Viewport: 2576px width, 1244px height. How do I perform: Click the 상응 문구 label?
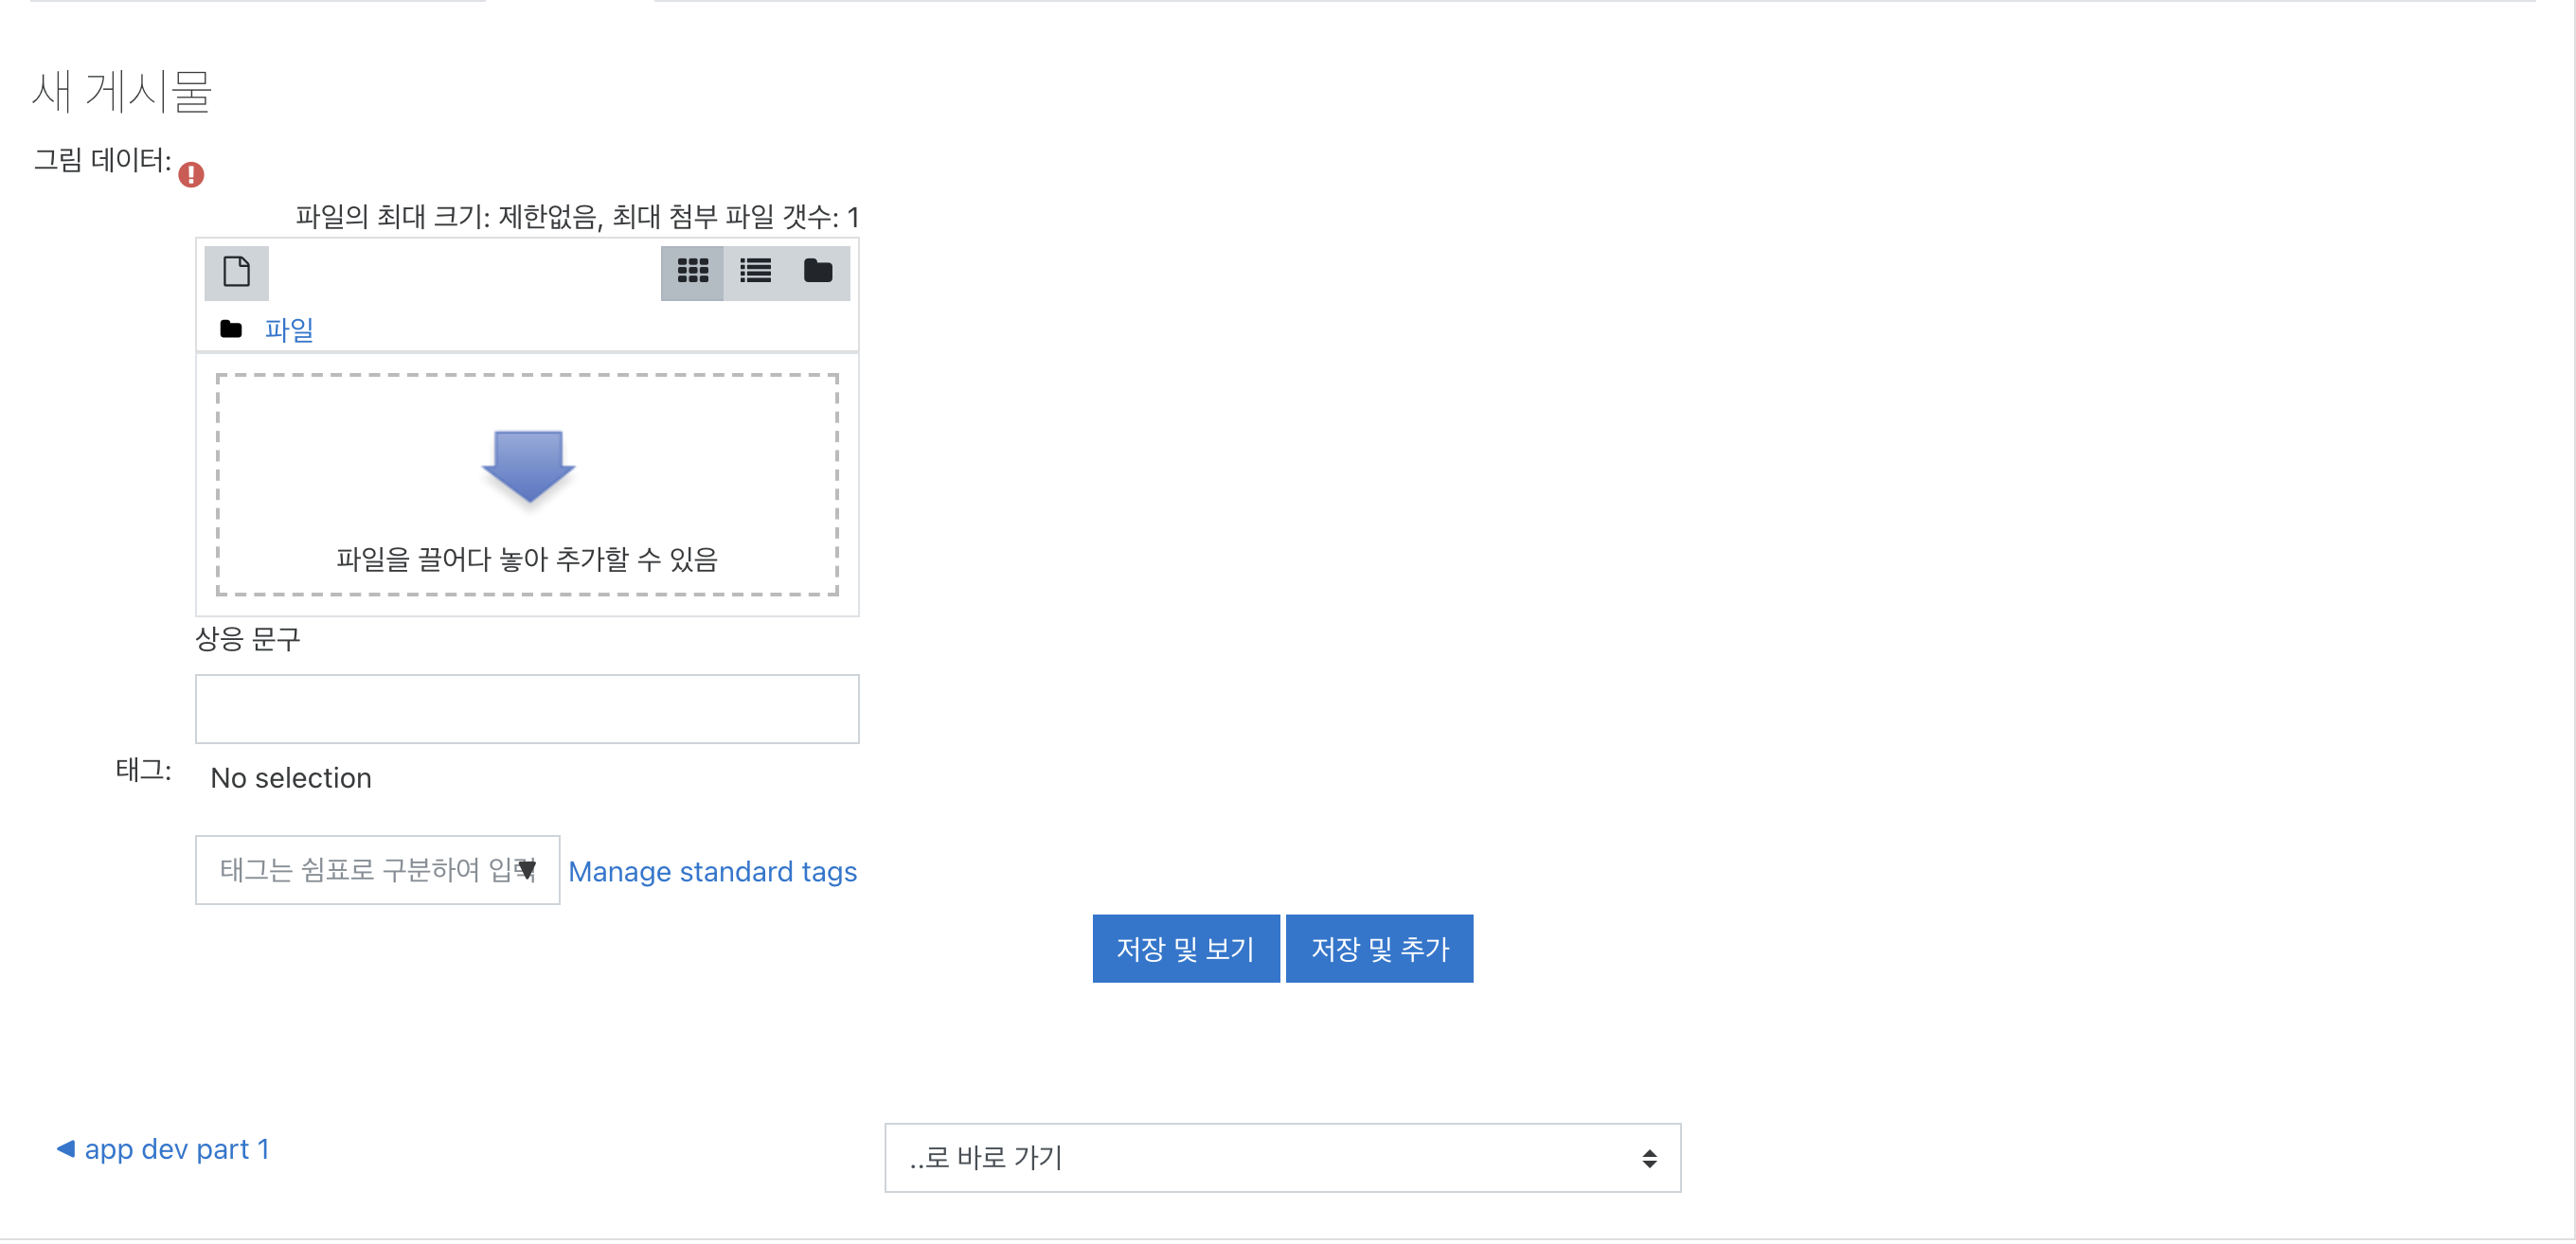click(x=248, y=639)
